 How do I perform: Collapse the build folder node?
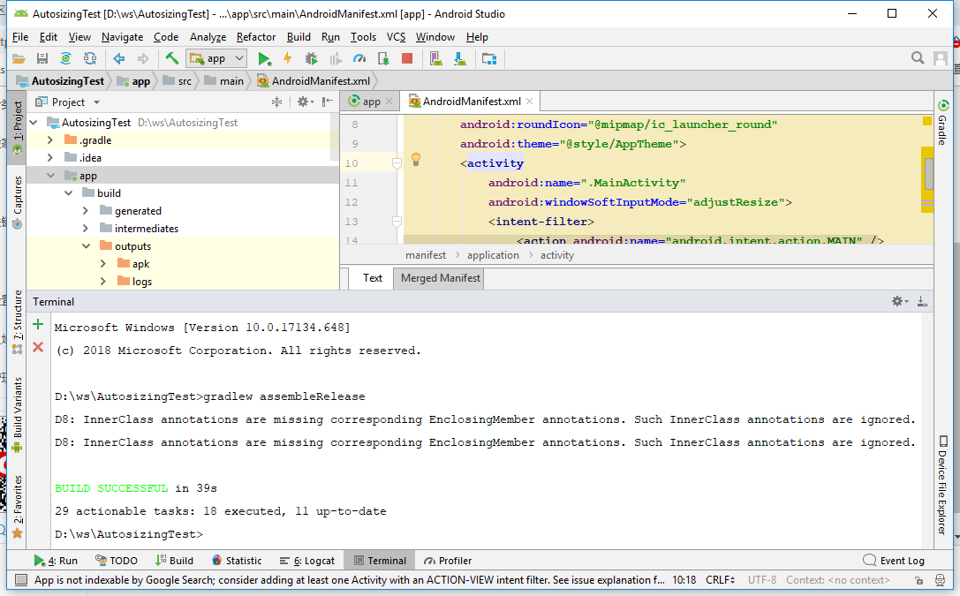click(69, 193)
